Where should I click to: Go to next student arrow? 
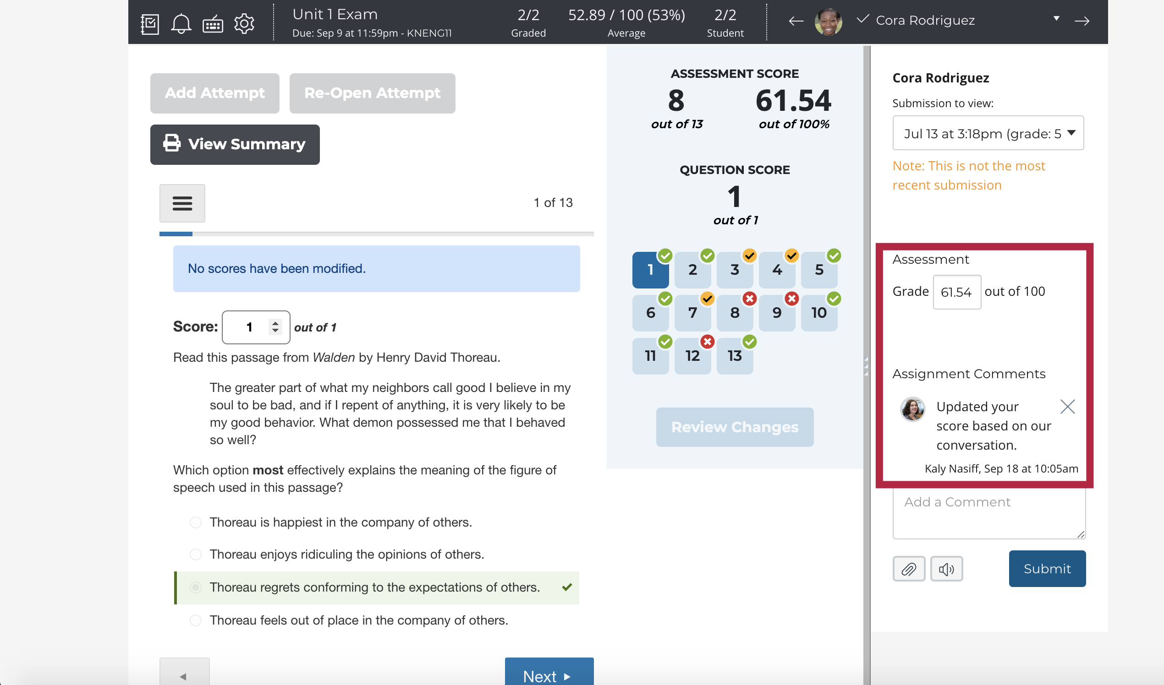click(x=1082, y=21)
